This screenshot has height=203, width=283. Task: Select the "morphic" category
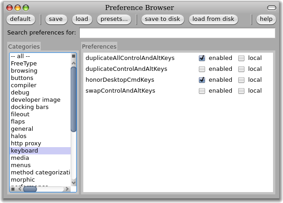pos(23,180)
